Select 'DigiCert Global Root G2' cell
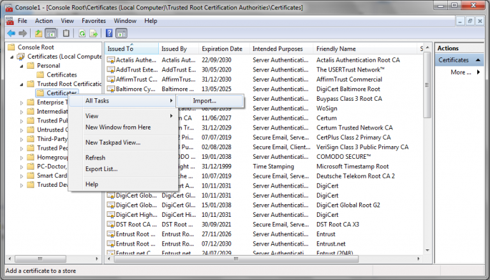Viewport: 490px width, 280px height. click(348, 205)
